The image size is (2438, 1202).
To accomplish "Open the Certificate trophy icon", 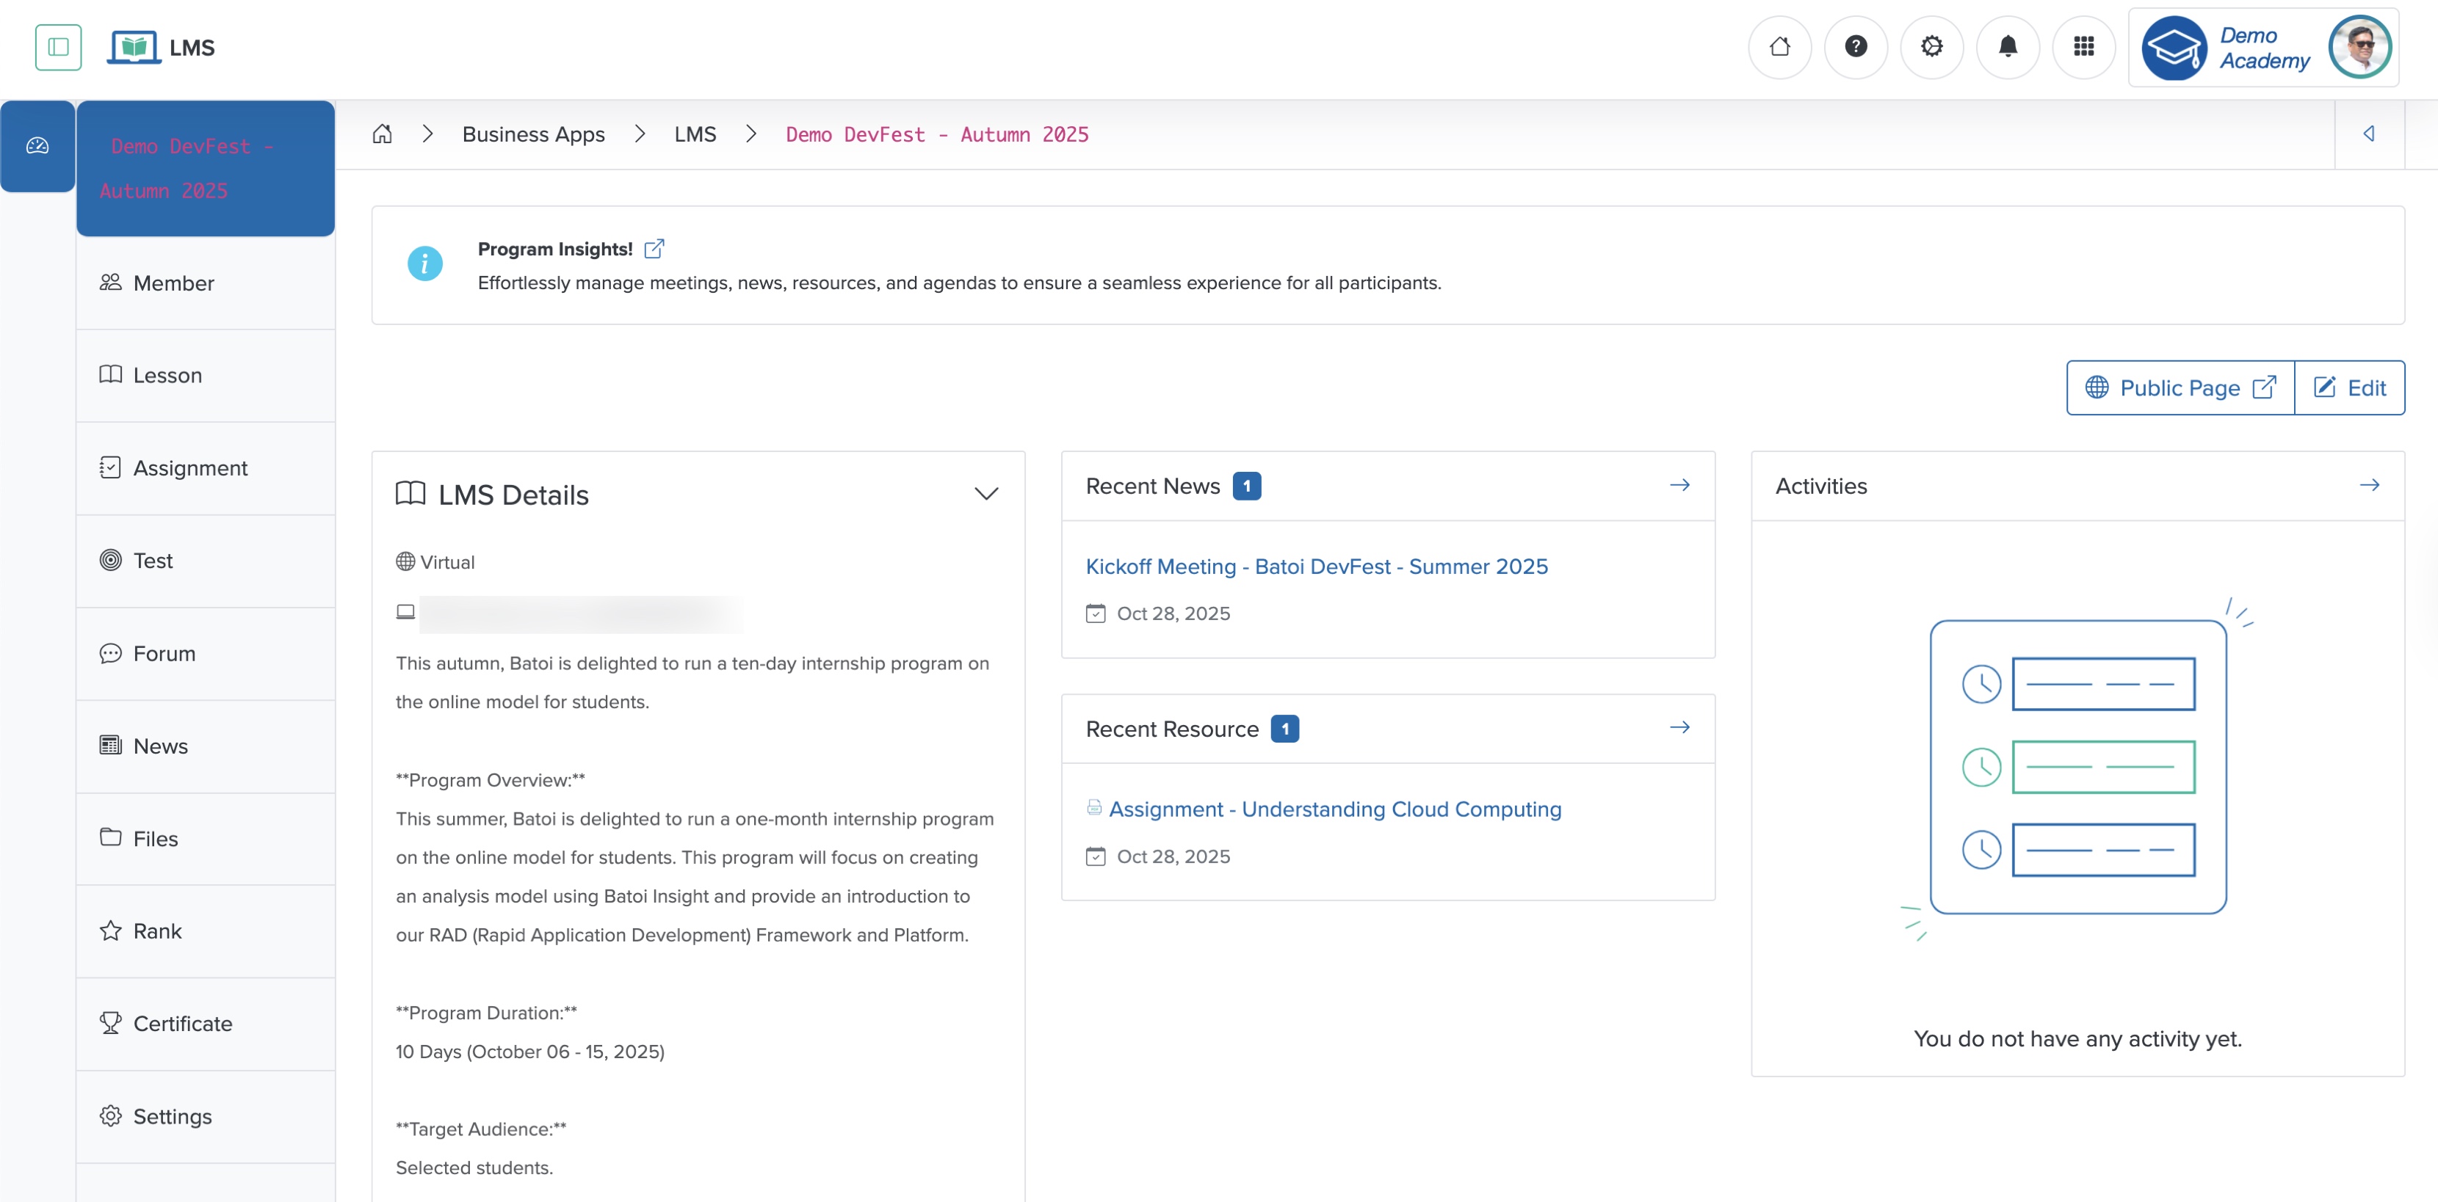I will 111,1023.
